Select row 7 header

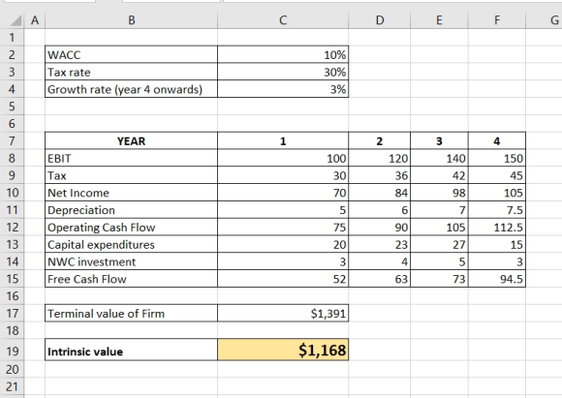tap(12, 140)
